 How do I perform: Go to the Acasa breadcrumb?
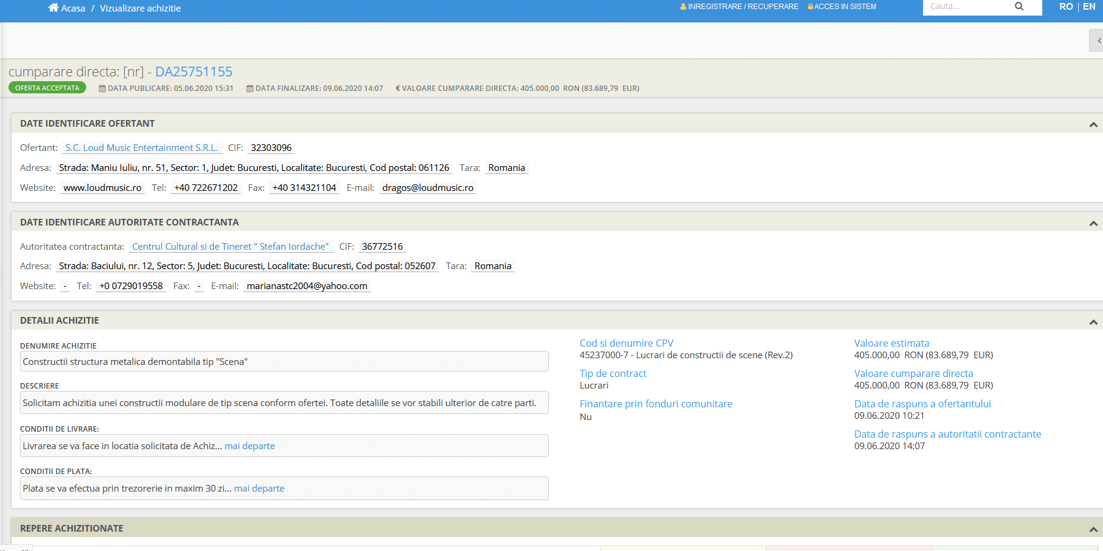click(x=73, y=8)
